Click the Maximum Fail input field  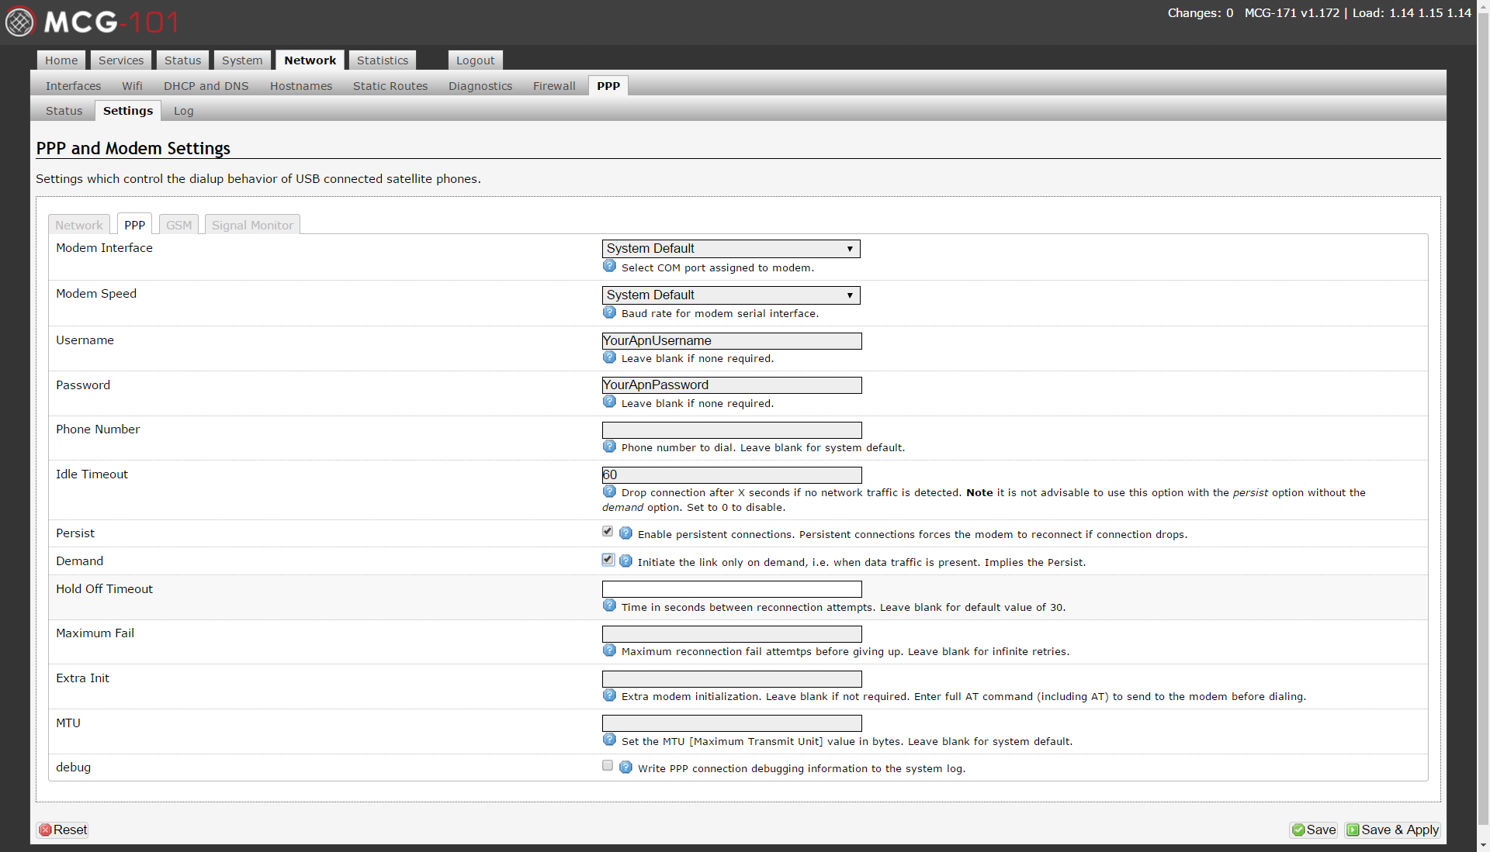(732, 634)
